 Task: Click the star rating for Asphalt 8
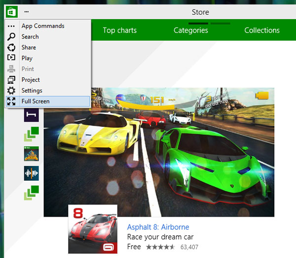click(x=160, y=247)
